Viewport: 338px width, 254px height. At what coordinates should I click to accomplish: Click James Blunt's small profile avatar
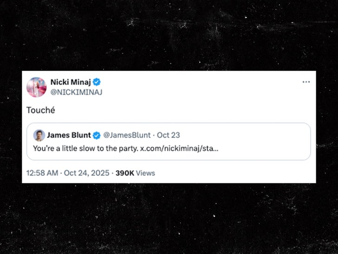(39, 135)
